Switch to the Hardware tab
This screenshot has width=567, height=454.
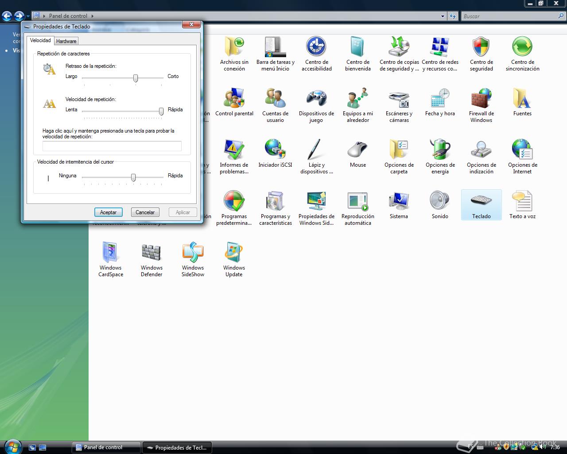(66, 41)
